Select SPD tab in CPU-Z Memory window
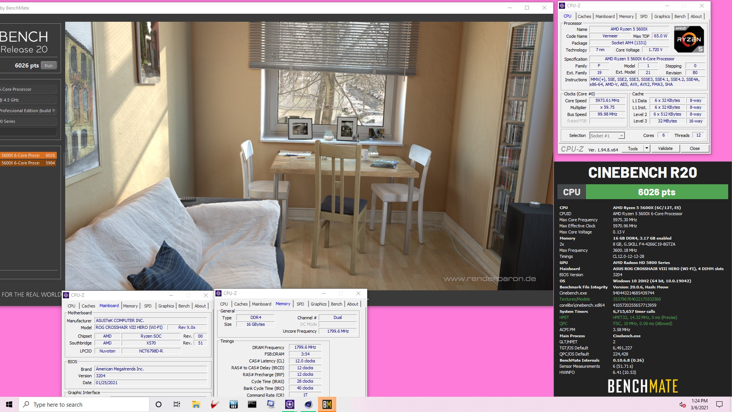Viewport: 732px width, 412px height. click(x=300, y=304)
